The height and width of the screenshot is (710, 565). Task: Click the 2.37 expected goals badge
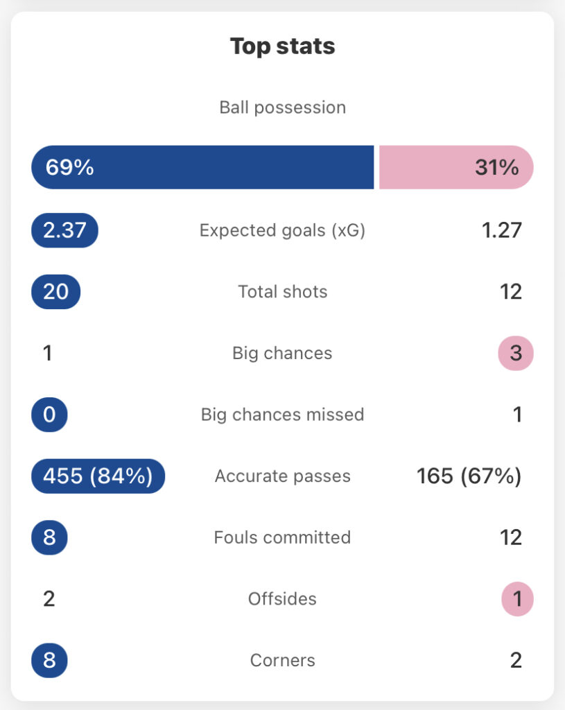pos(64,230)
